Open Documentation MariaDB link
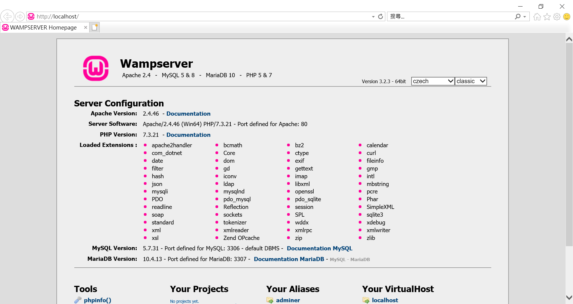The height and width of the screenshot is (304, 573). (289, 259)
